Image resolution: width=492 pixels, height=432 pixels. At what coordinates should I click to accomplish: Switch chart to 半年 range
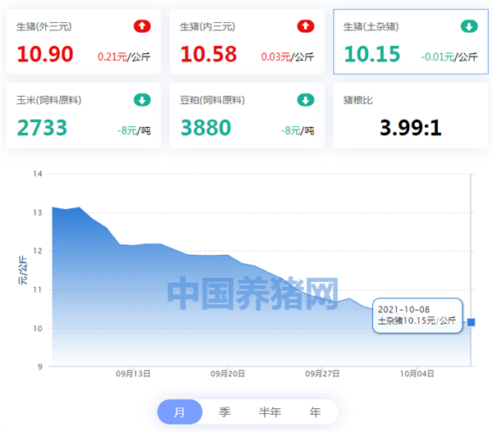point(270,412)
